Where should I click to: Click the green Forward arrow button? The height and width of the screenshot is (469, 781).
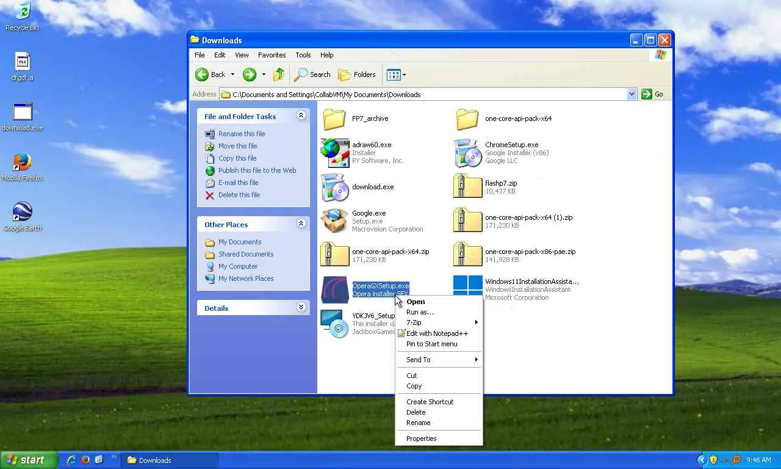249,75
